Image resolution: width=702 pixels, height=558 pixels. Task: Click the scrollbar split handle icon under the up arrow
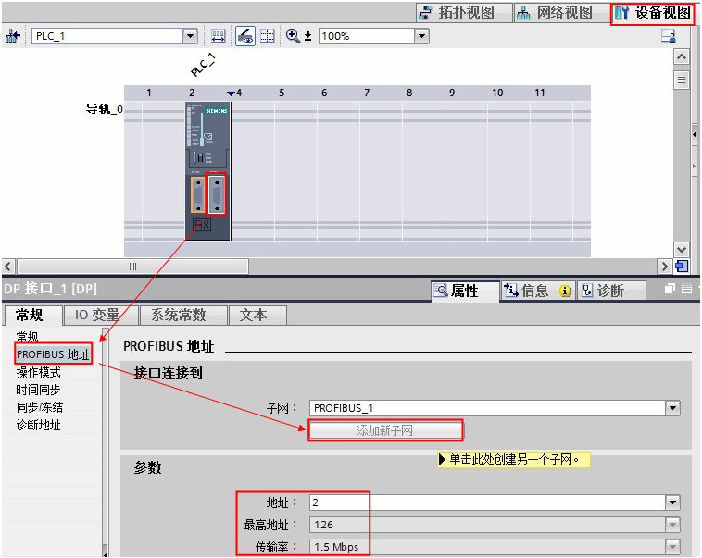pos(682,81)
